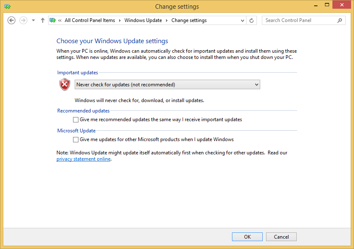
Task: Maximize the Change settings window
Action: [327, 5]
